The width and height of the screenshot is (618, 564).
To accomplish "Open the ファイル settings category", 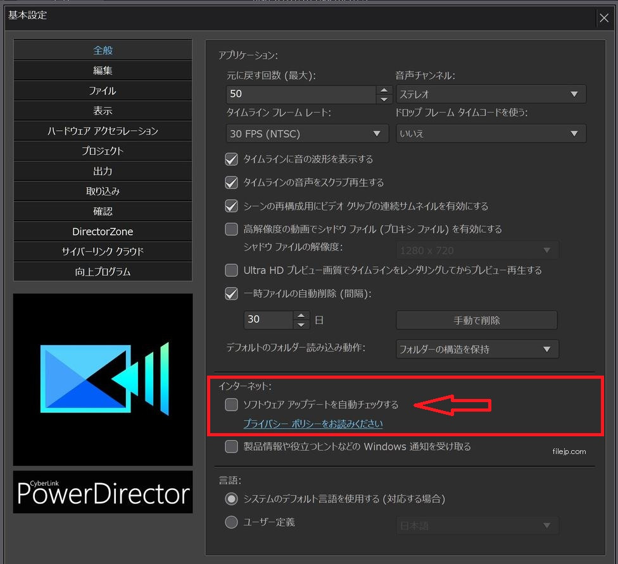I will click(x=103, y=90).
